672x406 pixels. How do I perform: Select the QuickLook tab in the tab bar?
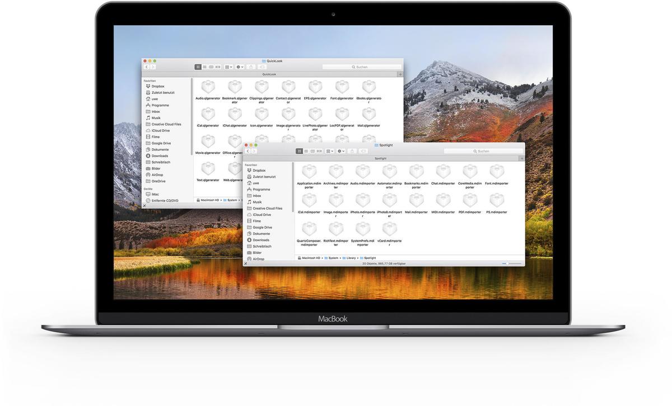pyautogui.click(x=269, y=74)
